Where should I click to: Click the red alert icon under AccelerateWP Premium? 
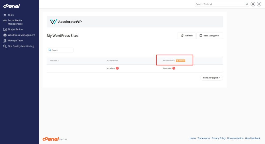174,68
